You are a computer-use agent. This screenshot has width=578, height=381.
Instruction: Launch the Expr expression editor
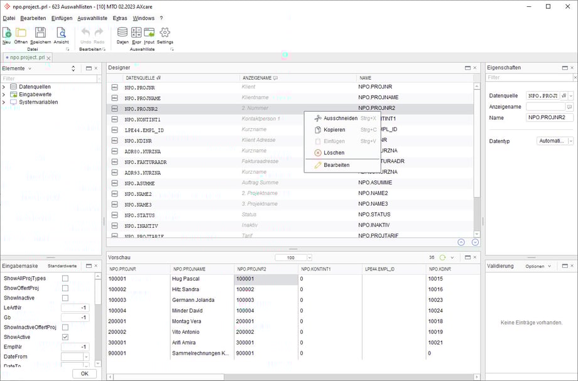(x=136, y=36)
